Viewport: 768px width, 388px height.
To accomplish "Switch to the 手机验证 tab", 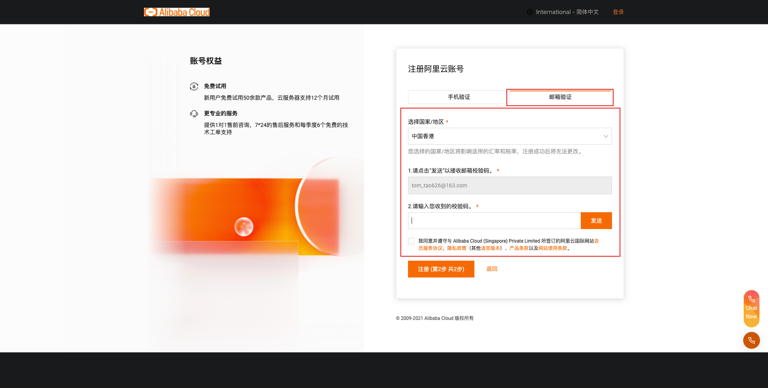I will 458,97.
